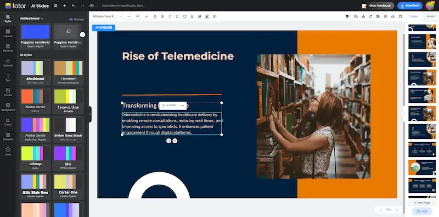Apply the Sinkin Sans Black style theme
The height and width of the screenshot is (217, 439).
(68, 130)
